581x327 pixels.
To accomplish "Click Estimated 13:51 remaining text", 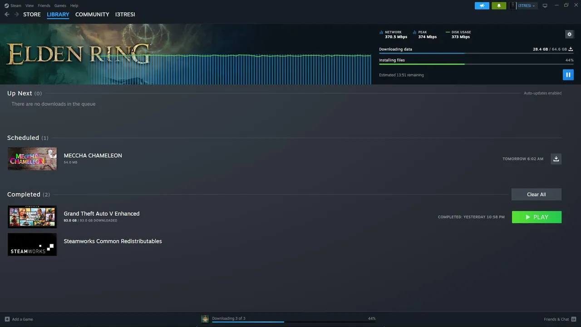I will (x=401, y=75).
